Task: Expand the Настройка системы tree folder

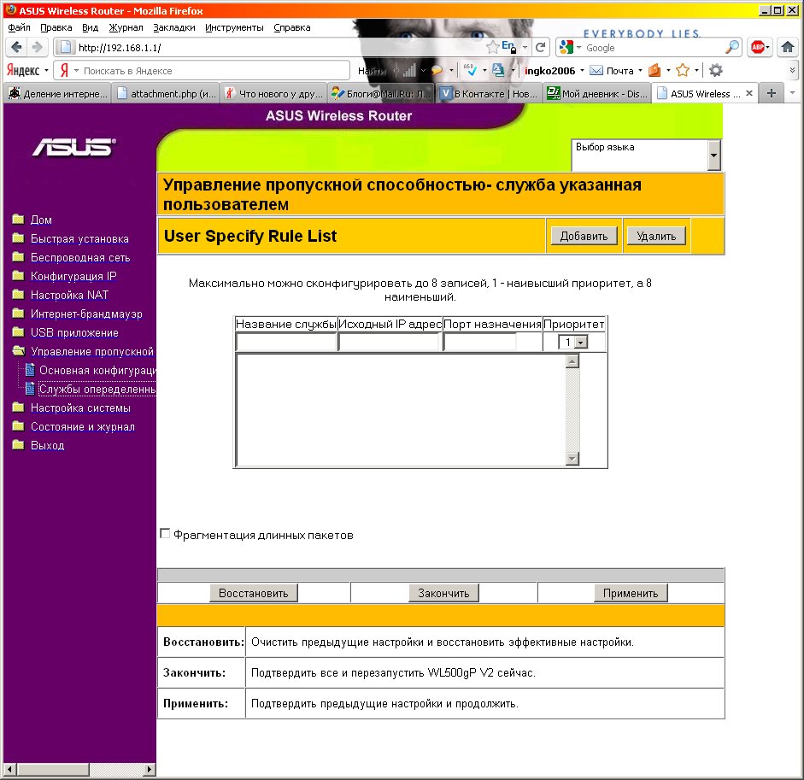Action: (18, 408)
